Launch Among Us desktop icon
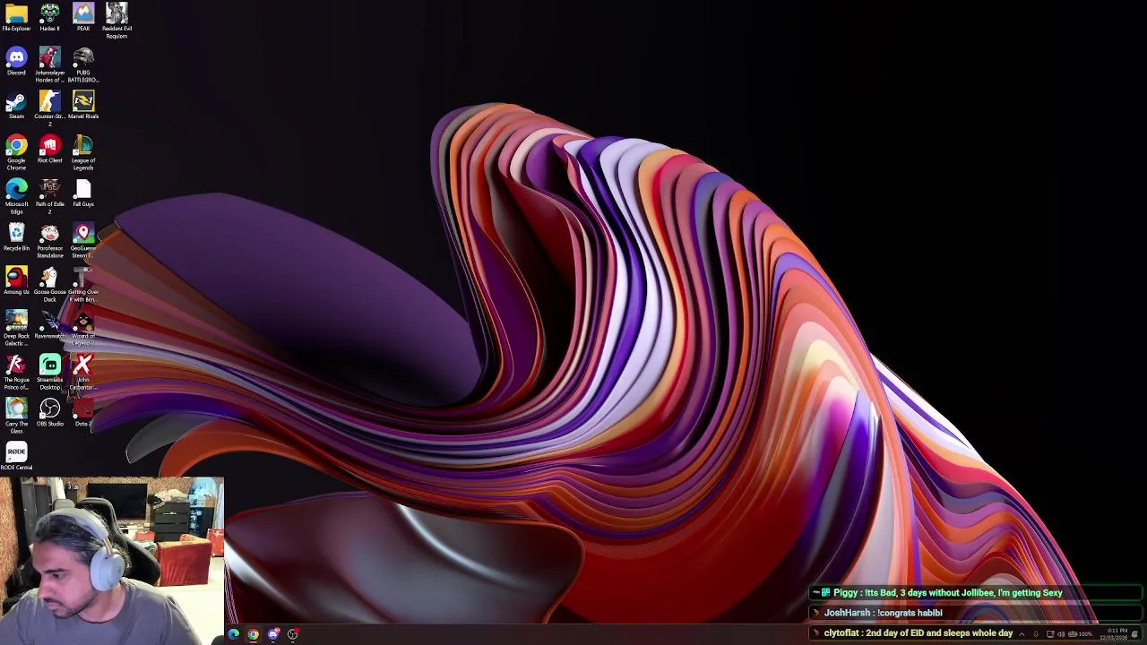Image resolution: width=1147 pixels, height=645 pixels. (16, 280)
